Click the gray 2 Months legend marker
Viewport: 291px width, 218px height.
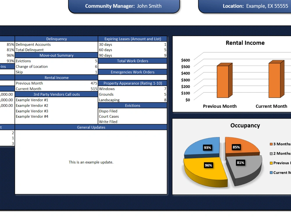pos(272,153)
